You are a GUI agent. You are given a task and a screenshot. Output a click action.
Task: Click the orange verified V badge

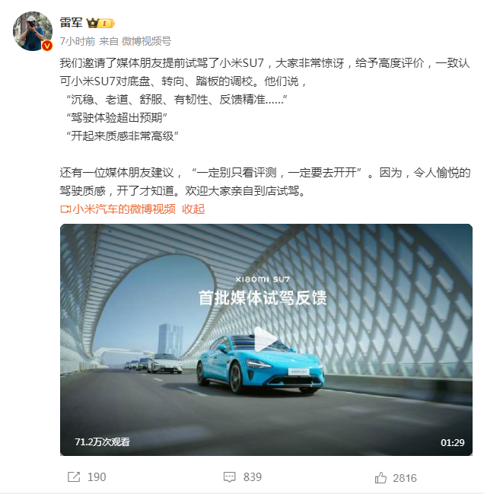[x=47, y=46]
